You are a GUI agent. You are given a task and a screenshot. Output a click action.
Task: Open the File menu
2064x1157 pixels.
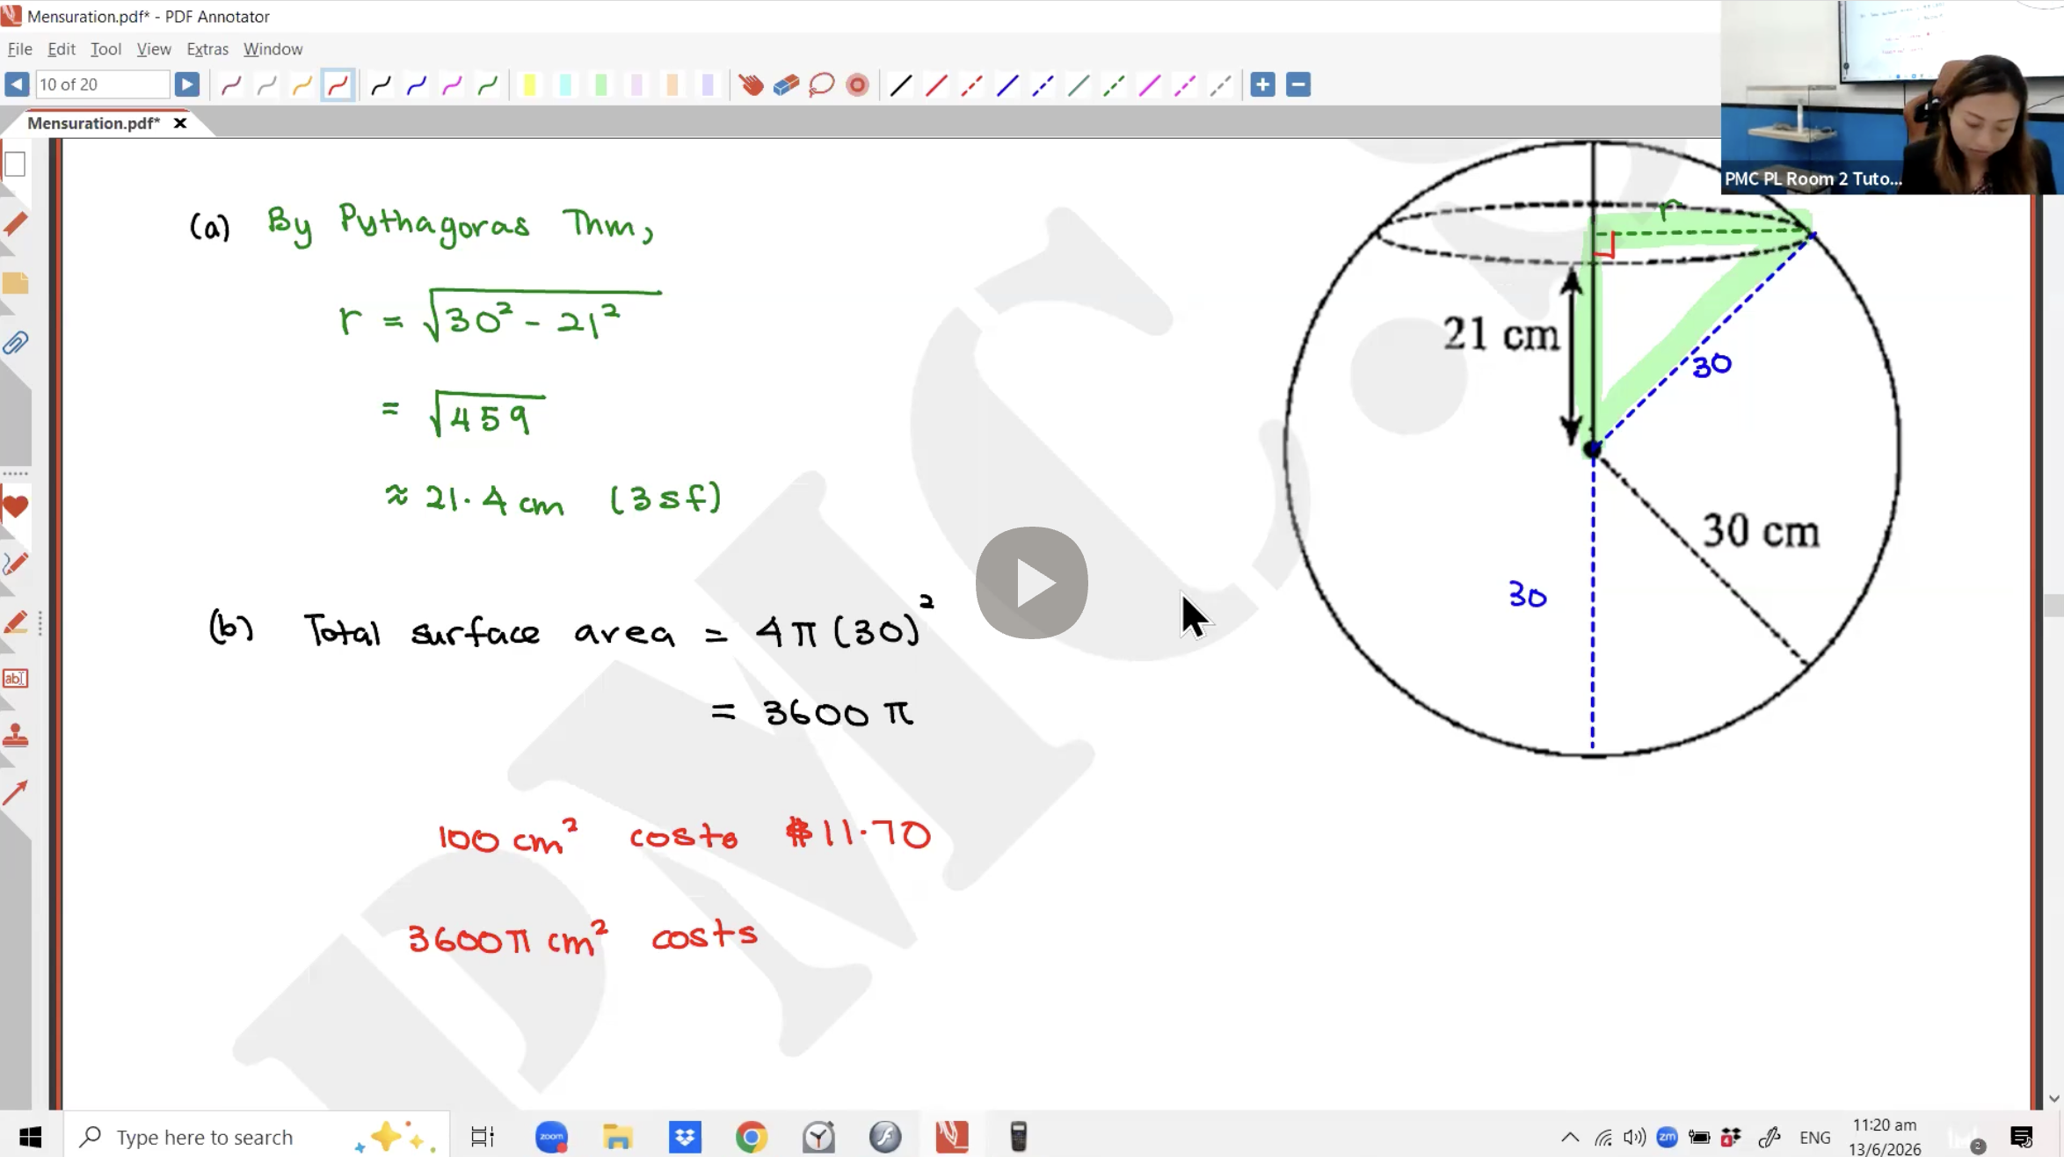pyautogui.click(x=19, y=49)
